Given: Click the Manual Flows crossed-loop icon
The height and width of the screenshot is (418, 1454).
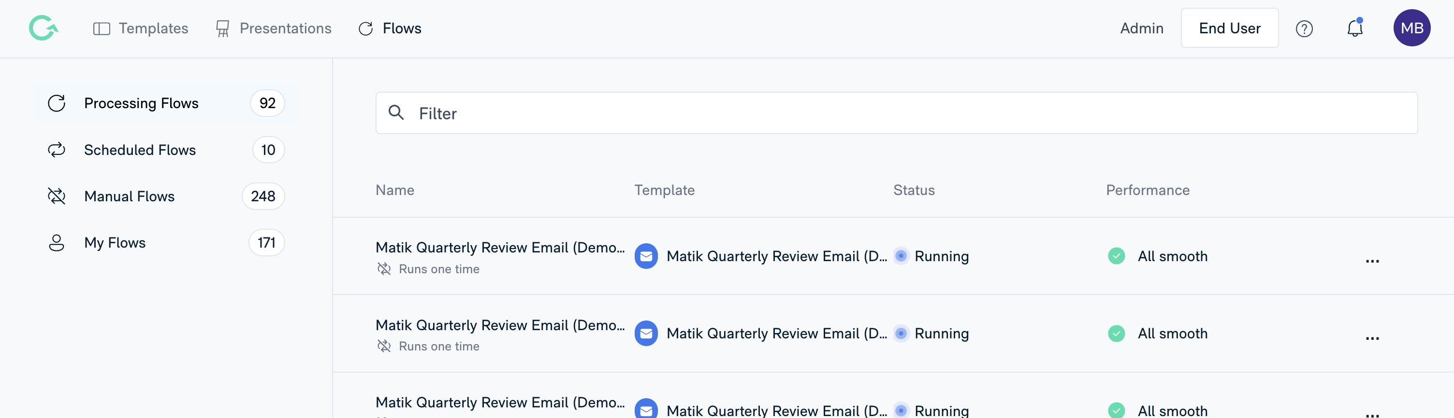Looking at the screenshot, I should (57, 196).
